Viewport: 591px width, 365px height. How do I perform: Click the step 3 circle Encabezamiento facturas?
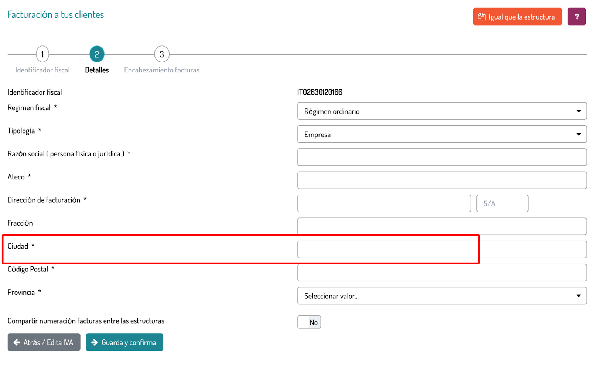161,54
